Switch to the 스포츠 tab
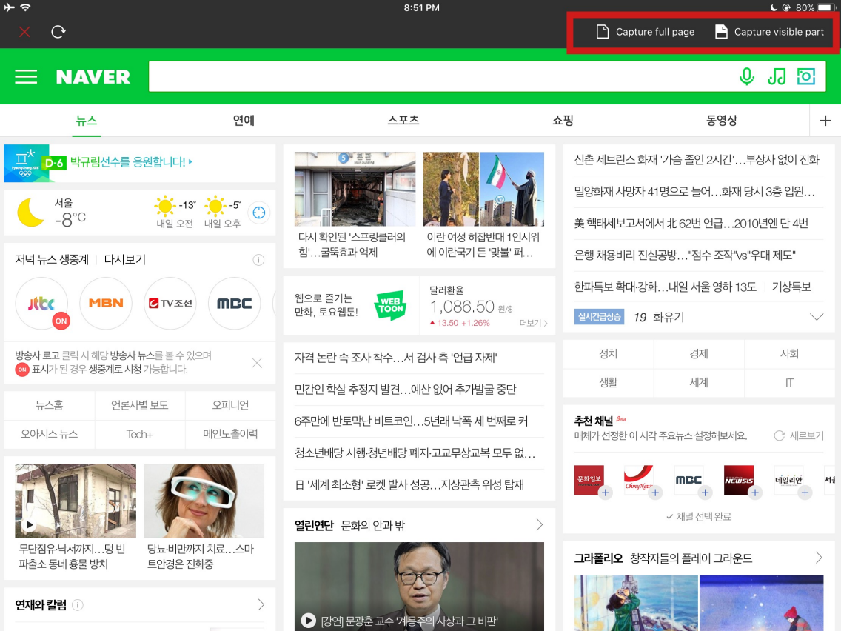The image size is (841, 631). 403,120
